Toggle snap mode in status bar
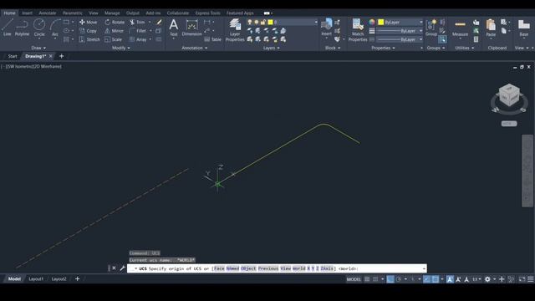 pos(375,279)
